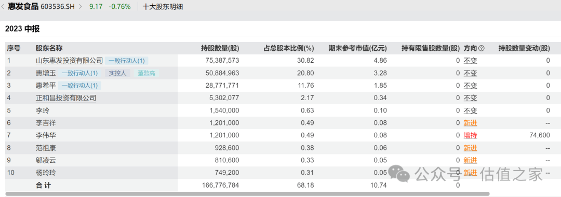Click 新进 link for 范祖康

pyautogui.click(x=470, y=148)
